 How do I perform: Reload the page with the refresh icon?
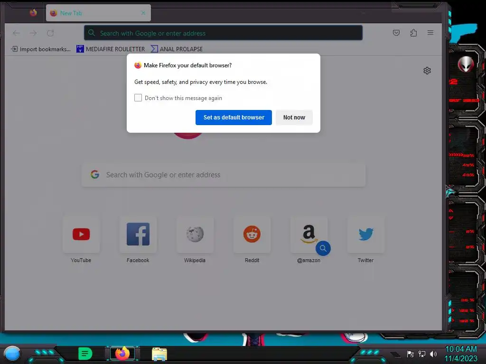[x=50, y=33]
